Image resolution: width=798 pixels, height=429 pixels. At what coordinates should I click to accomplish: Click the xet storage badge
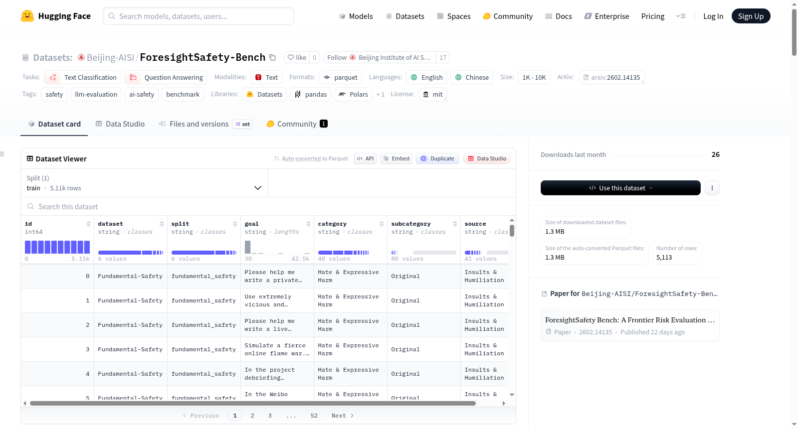(x=243, y=124)
